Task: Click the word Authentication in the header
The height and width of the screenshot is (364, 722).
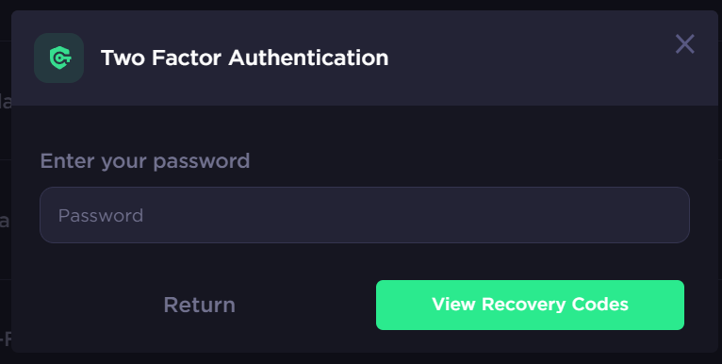Action: [308, 58]
